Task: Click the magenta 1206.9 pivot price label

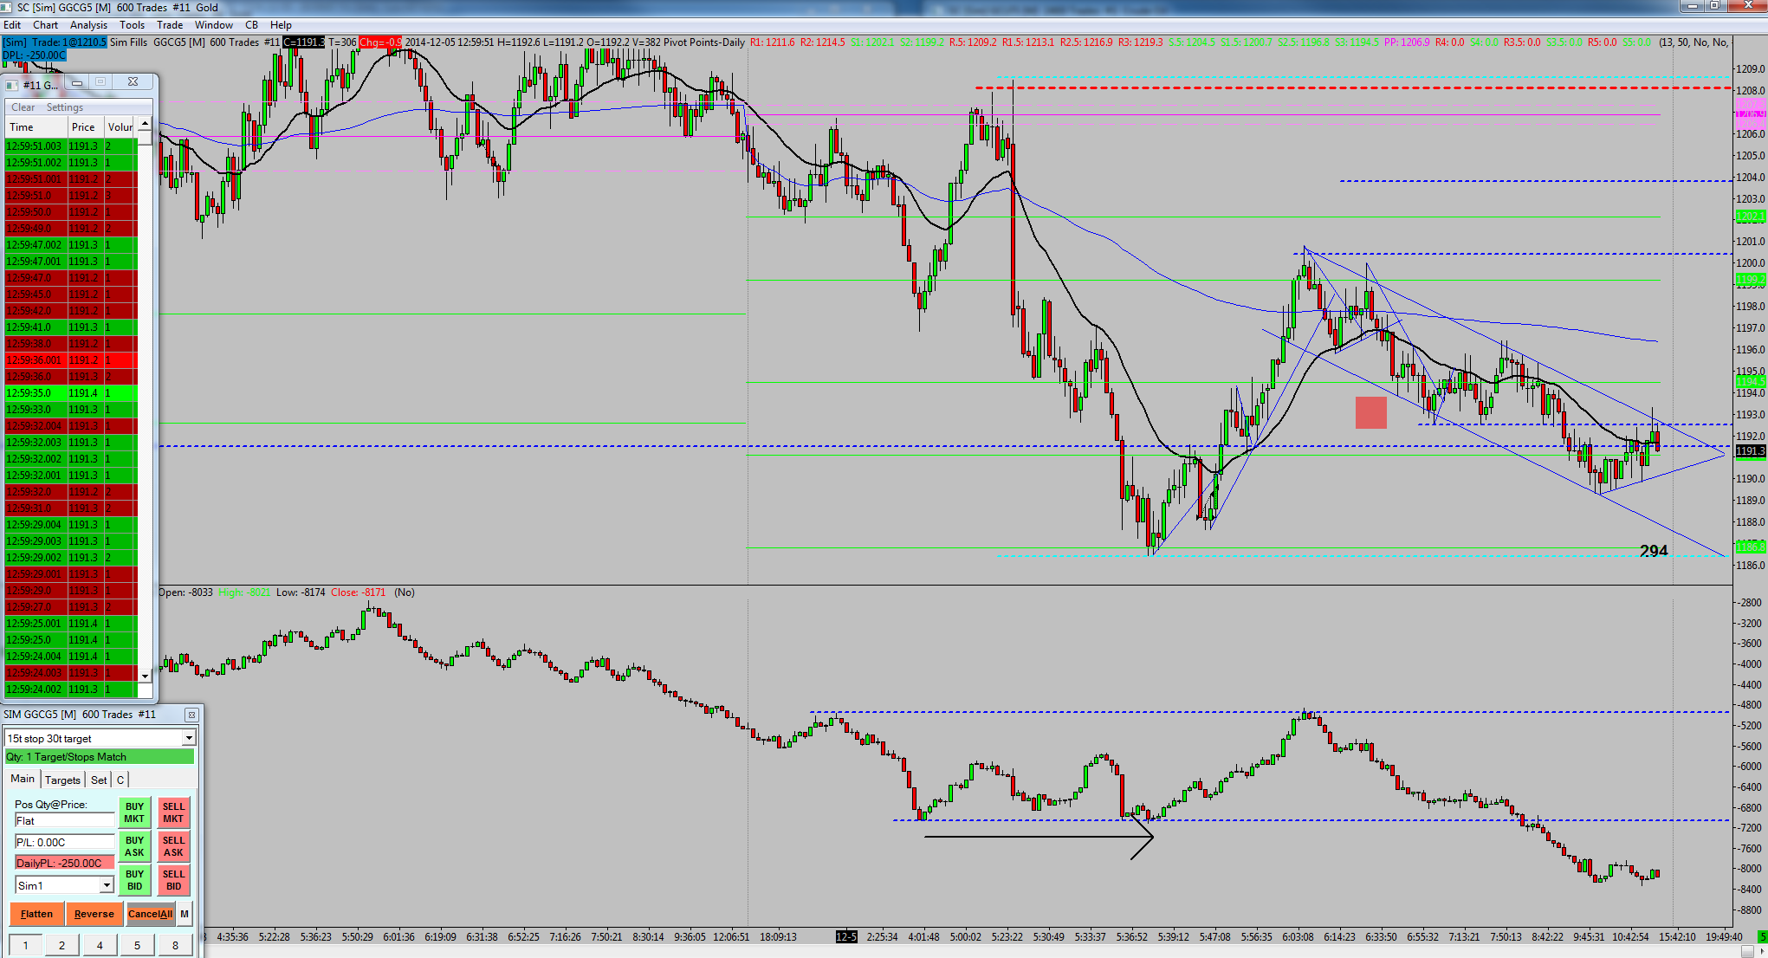Action: 1750,113
